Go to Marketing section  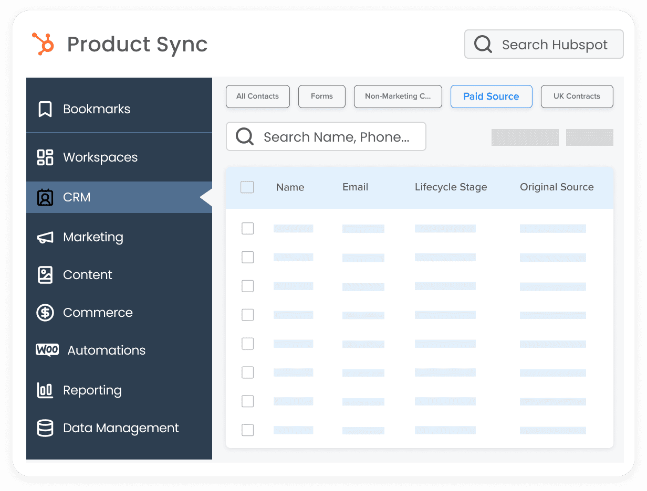click(119, 237)
